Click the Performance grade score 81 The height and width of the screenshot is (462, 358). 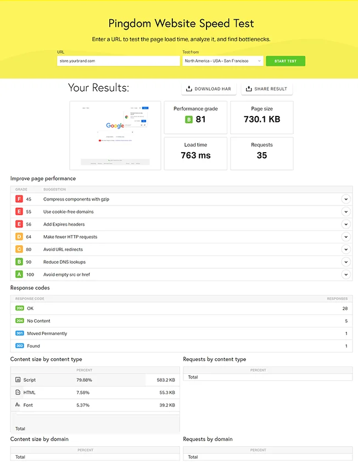pos(200,119)
